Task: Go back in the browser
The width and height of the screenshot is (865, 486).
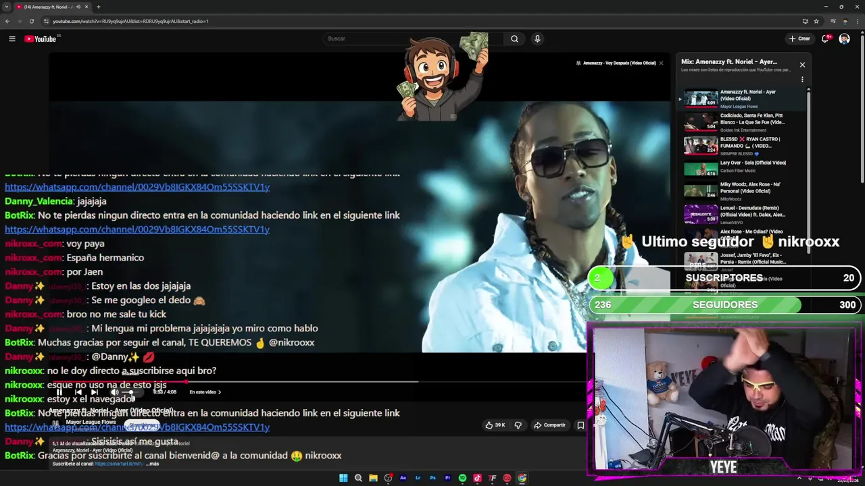Action: (7, 21)
